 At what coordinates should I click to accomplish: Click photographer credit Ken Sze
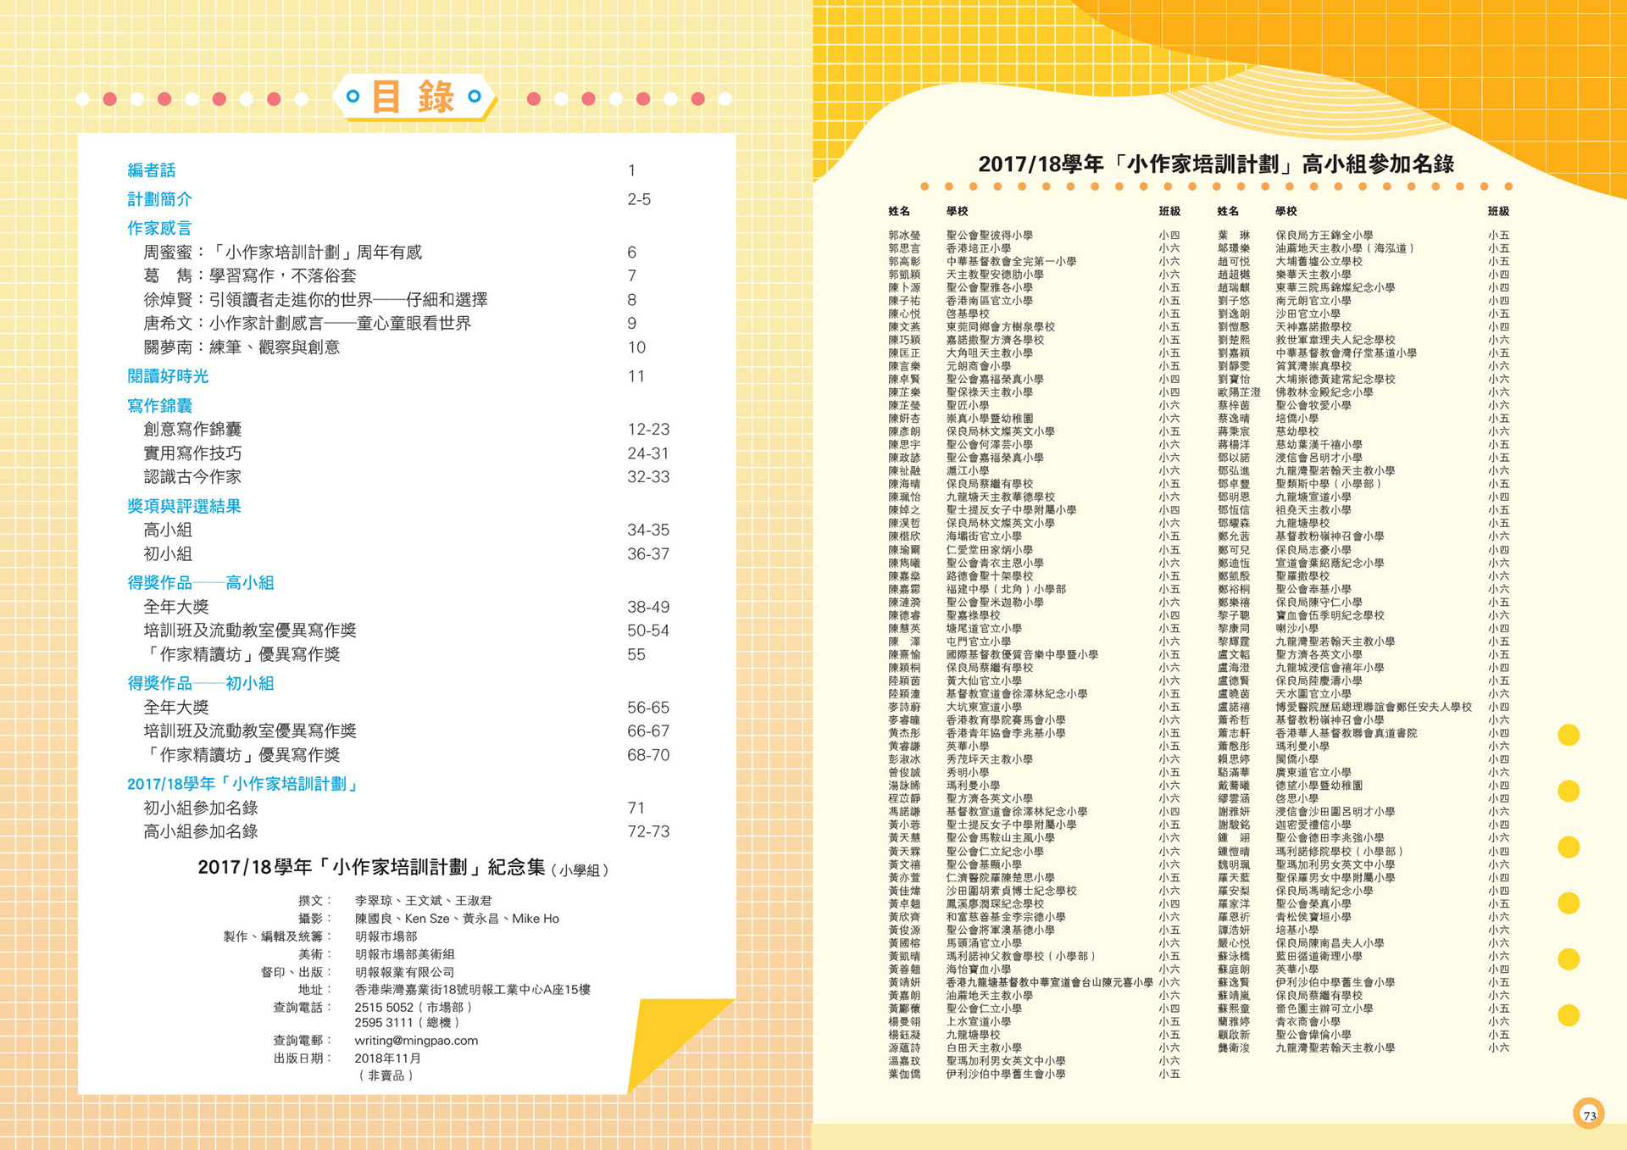[427, 919]
